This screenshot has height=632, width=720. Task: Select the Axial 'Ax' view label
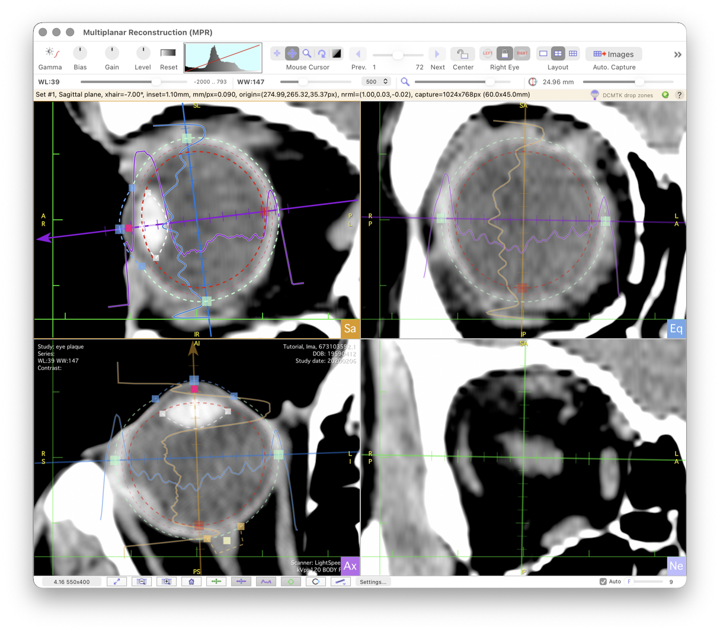point(350,566)
